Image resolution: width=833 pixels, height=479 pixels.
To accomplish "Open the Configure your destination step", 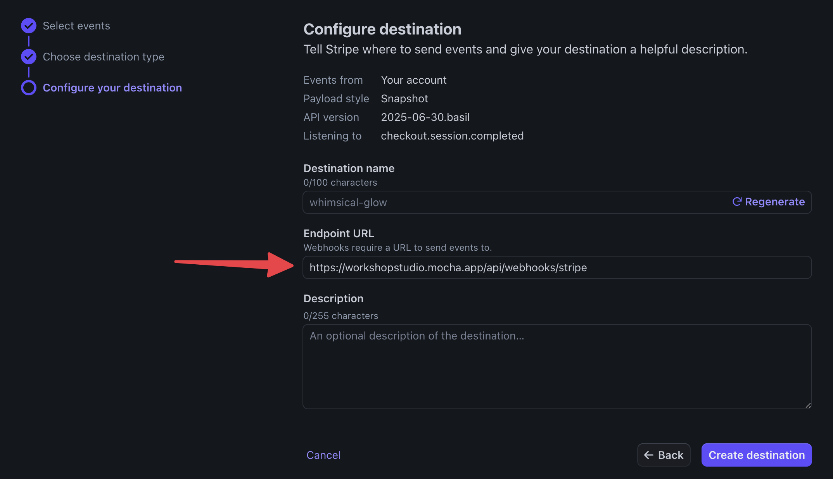I will click(x=112, y=88).
